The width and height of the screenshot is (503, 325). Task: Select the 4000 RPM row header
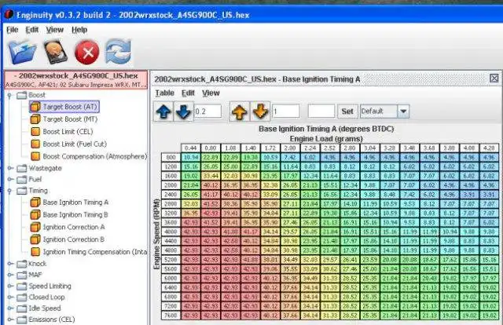(171, 232)
